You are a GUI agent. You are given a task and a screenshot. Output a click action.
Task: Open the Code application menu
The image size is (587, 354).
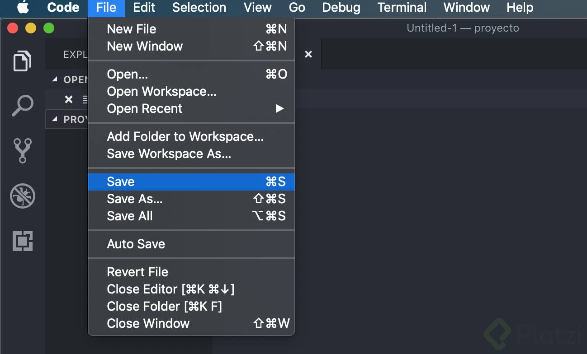(x=63, y=8)
